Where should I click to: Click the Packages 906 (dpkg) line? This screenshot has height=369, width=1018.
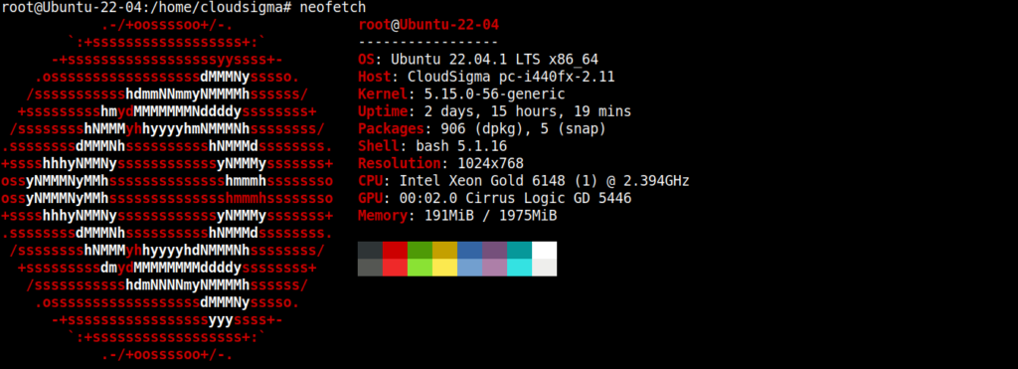[482, 129]
